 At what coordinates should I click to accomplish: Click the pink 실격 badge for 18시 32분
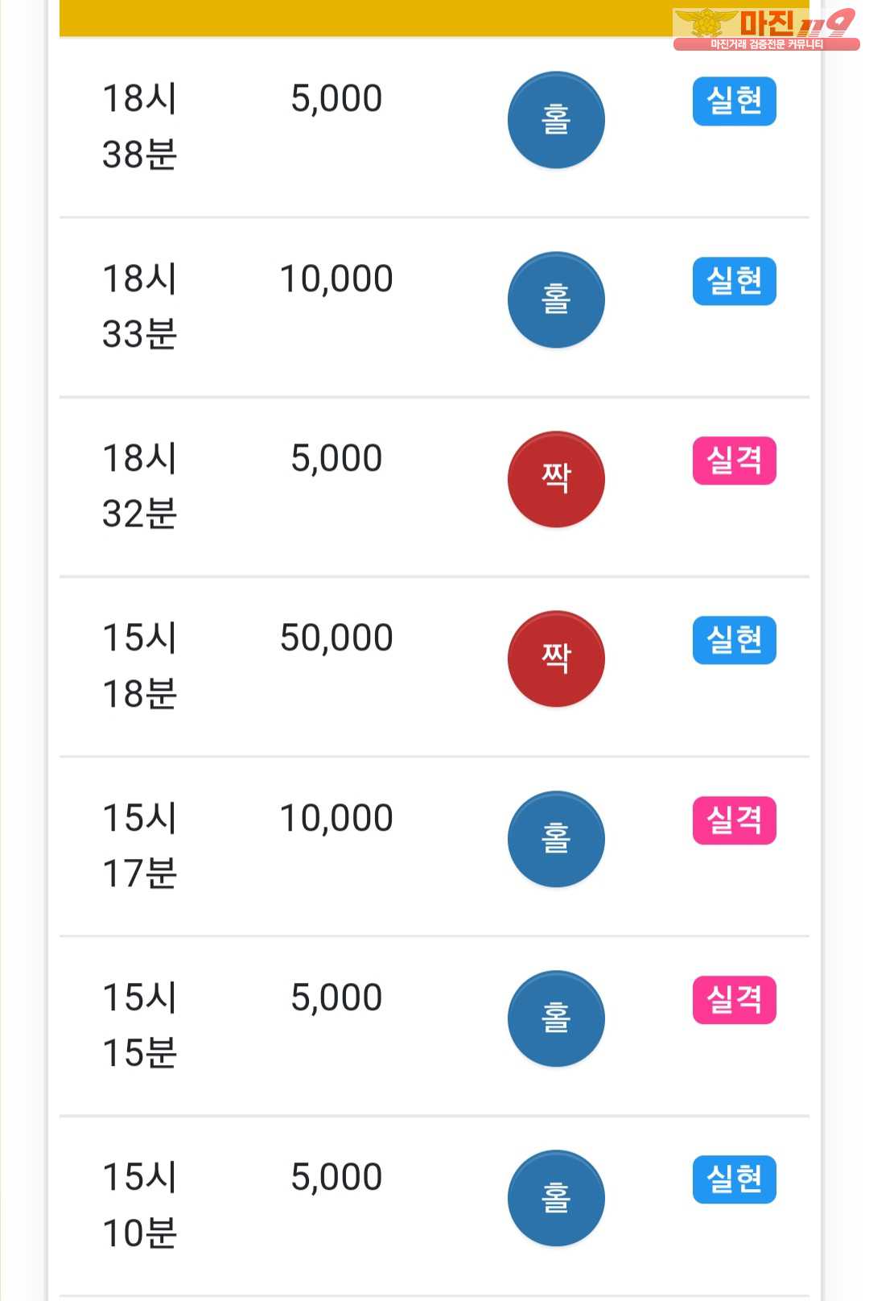734,461
